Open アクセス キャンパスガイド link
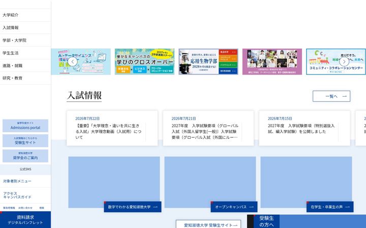This screenshot has height=228, width=366. point(25,195)
